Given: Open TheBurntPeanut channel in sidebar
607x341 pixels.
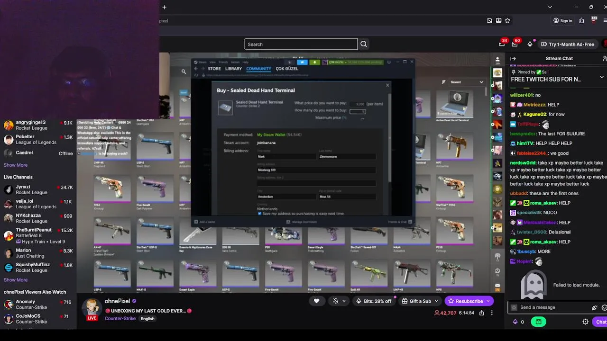Looking at the screenshot, I should click(x=38, y=235).
